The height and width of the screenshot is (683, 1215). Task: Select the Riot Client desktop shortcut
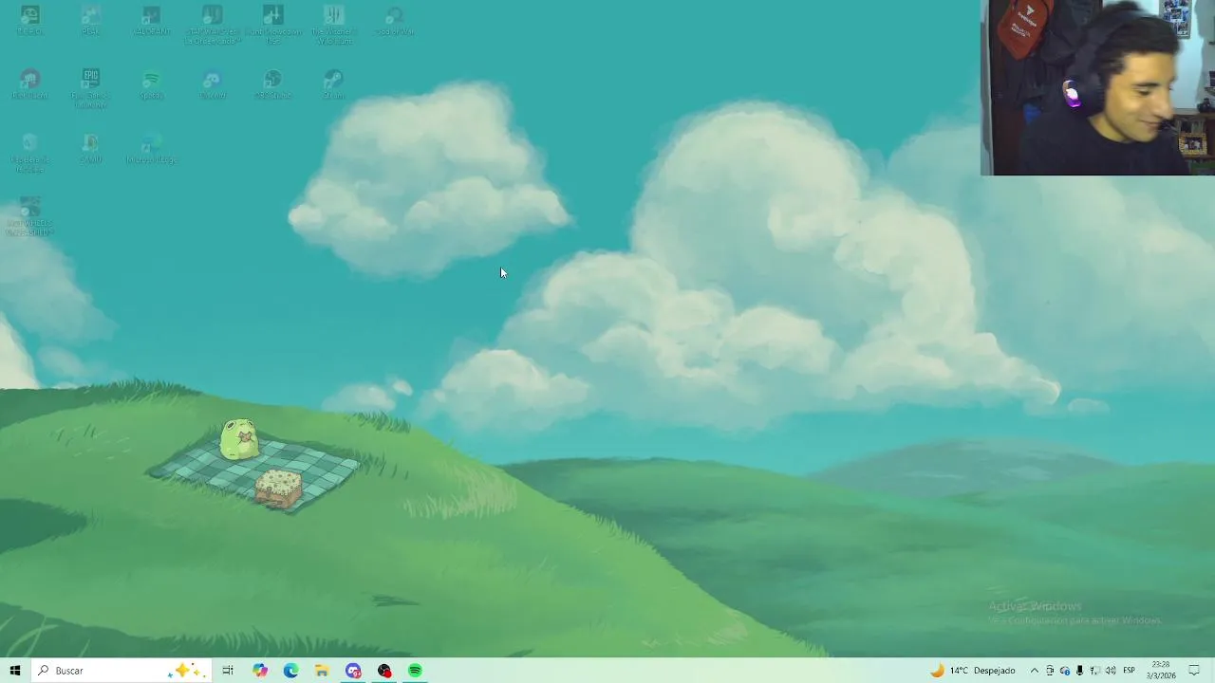pyautogui.click(x=29, y=85)
